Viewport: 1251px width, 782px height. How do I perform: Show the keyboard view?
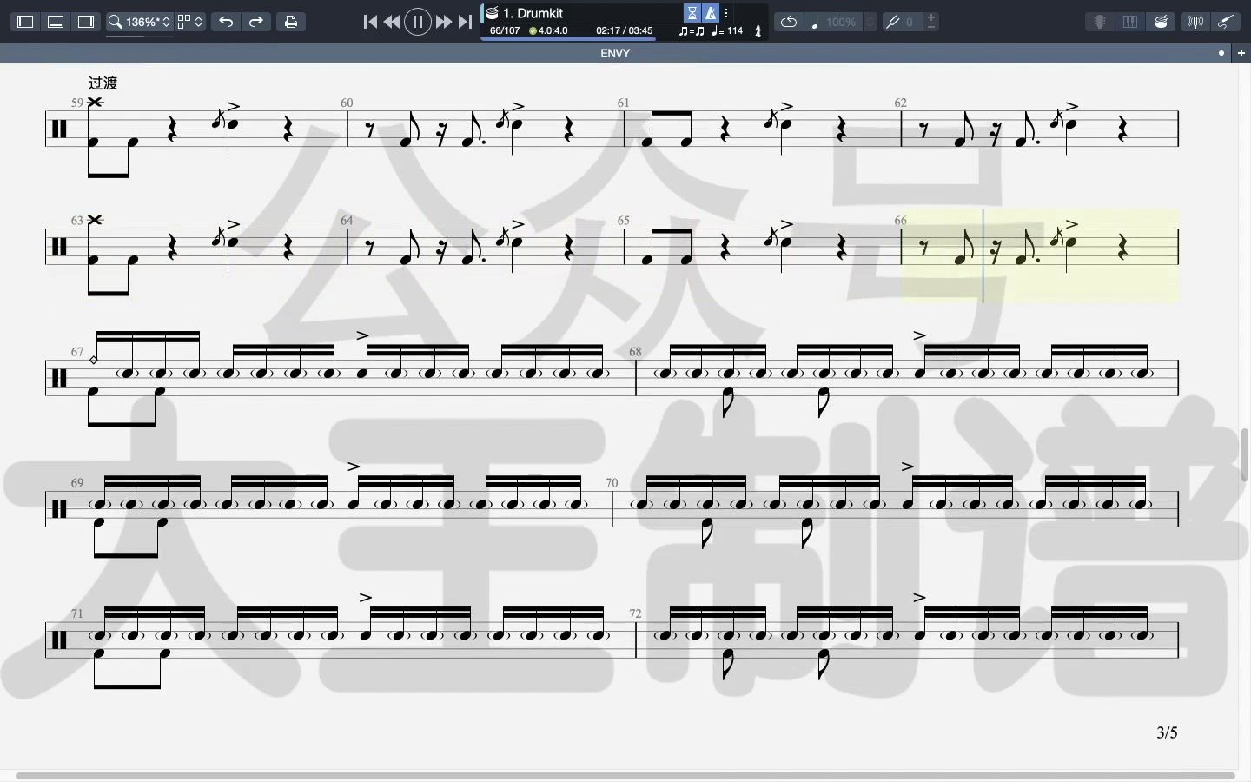tap(1130, 22)
